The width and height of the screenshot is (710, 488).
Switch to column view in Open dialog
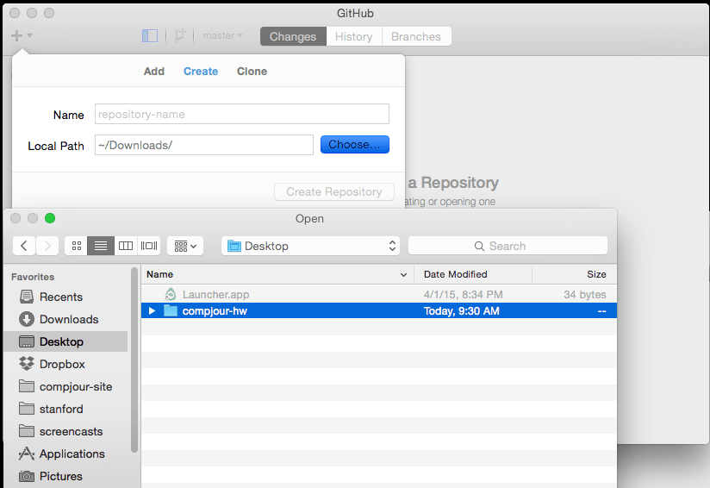pos(126,246)
